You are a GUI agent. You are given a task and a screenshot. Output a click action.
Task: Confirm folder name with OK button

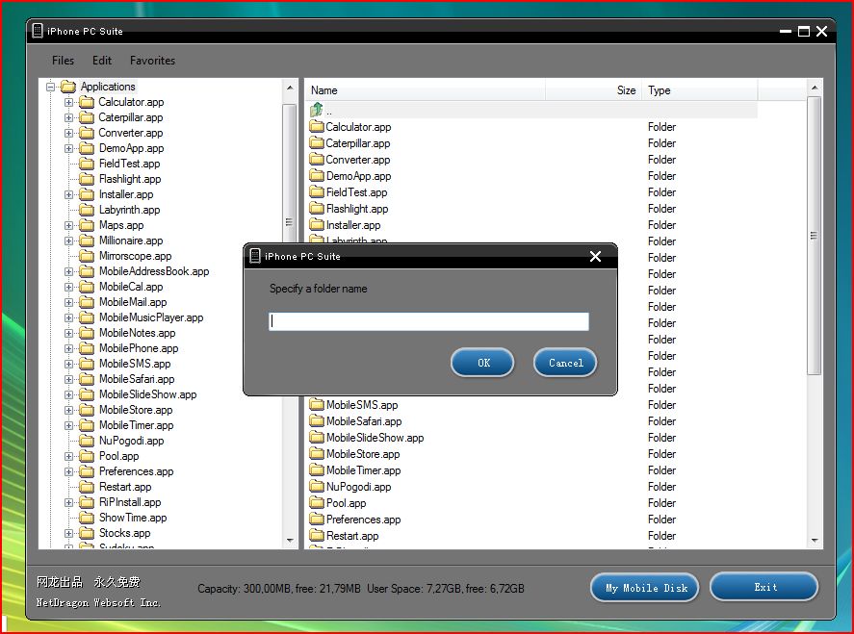coord(482,363)
